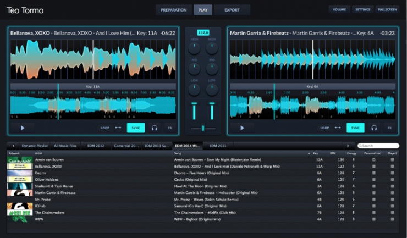Click the Song column sort arrow
The width and height of the screenshot is (407, 238).
point(308,153)
